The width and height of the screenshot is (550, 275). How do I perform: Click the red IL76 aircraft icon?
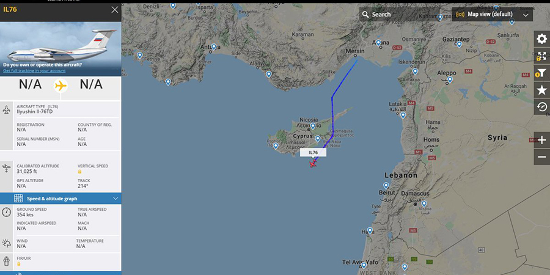(x=313, y=163)
